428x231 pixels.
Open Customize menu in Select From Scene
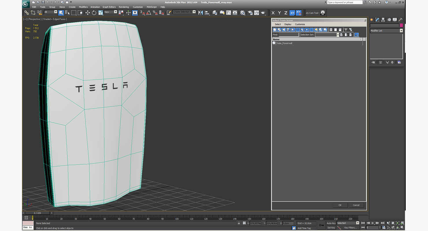pyautogui.click(x=300, y=24)
